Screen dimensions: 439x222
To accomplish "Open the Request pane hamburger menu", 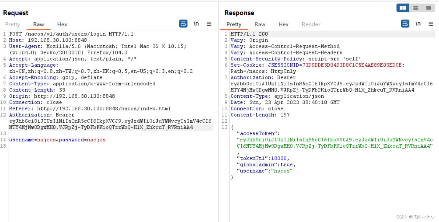I will coord(209,24).
